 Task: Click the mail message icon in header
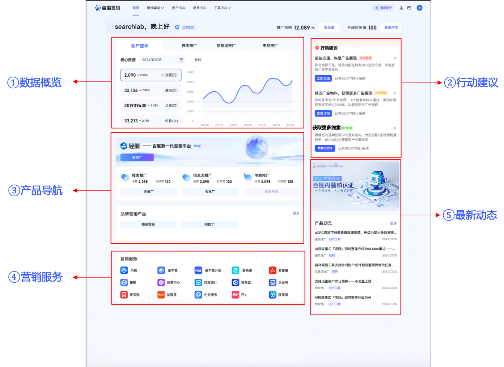409,8
